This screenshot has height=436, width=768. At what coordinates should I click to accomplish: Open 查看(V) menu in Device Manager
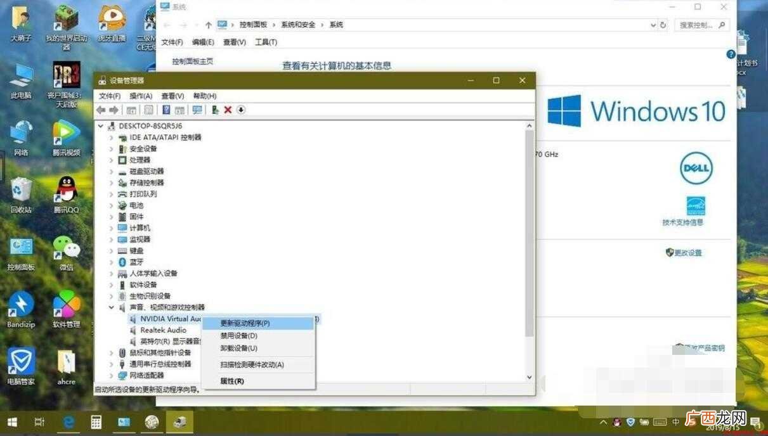(172, 96)
